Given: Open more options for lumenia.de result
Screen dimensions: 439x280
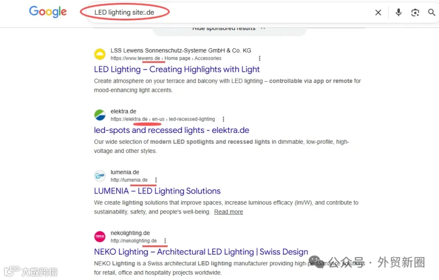Looking at the screenshot, I should (156, 180).
